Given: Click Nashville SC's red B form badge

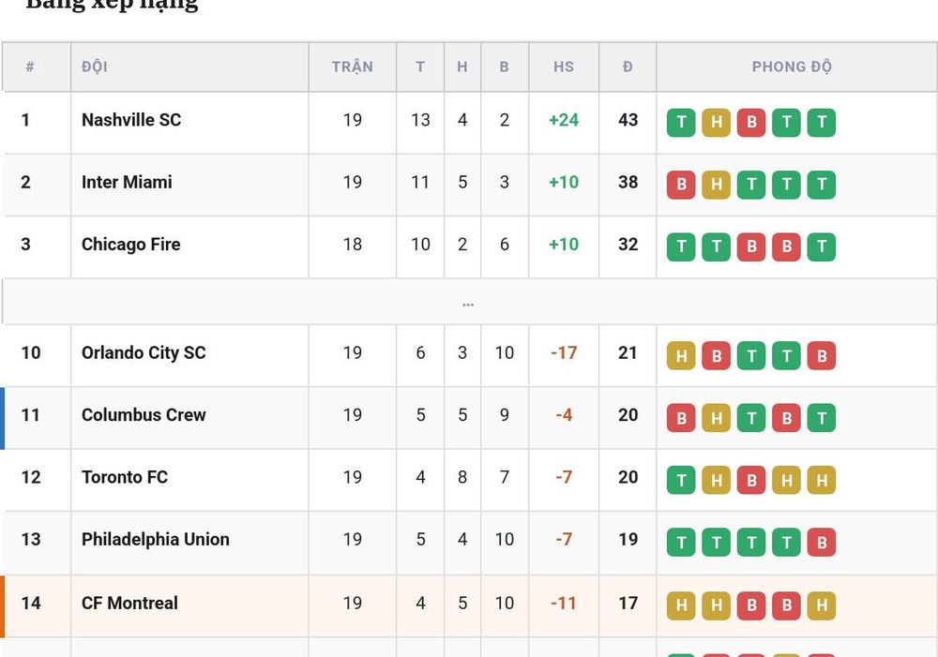Looking at the screenshot, I should point(751,123).
